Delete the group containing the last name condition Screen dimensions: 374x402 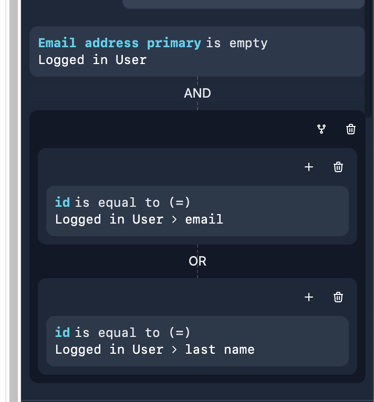click(338, 297)
